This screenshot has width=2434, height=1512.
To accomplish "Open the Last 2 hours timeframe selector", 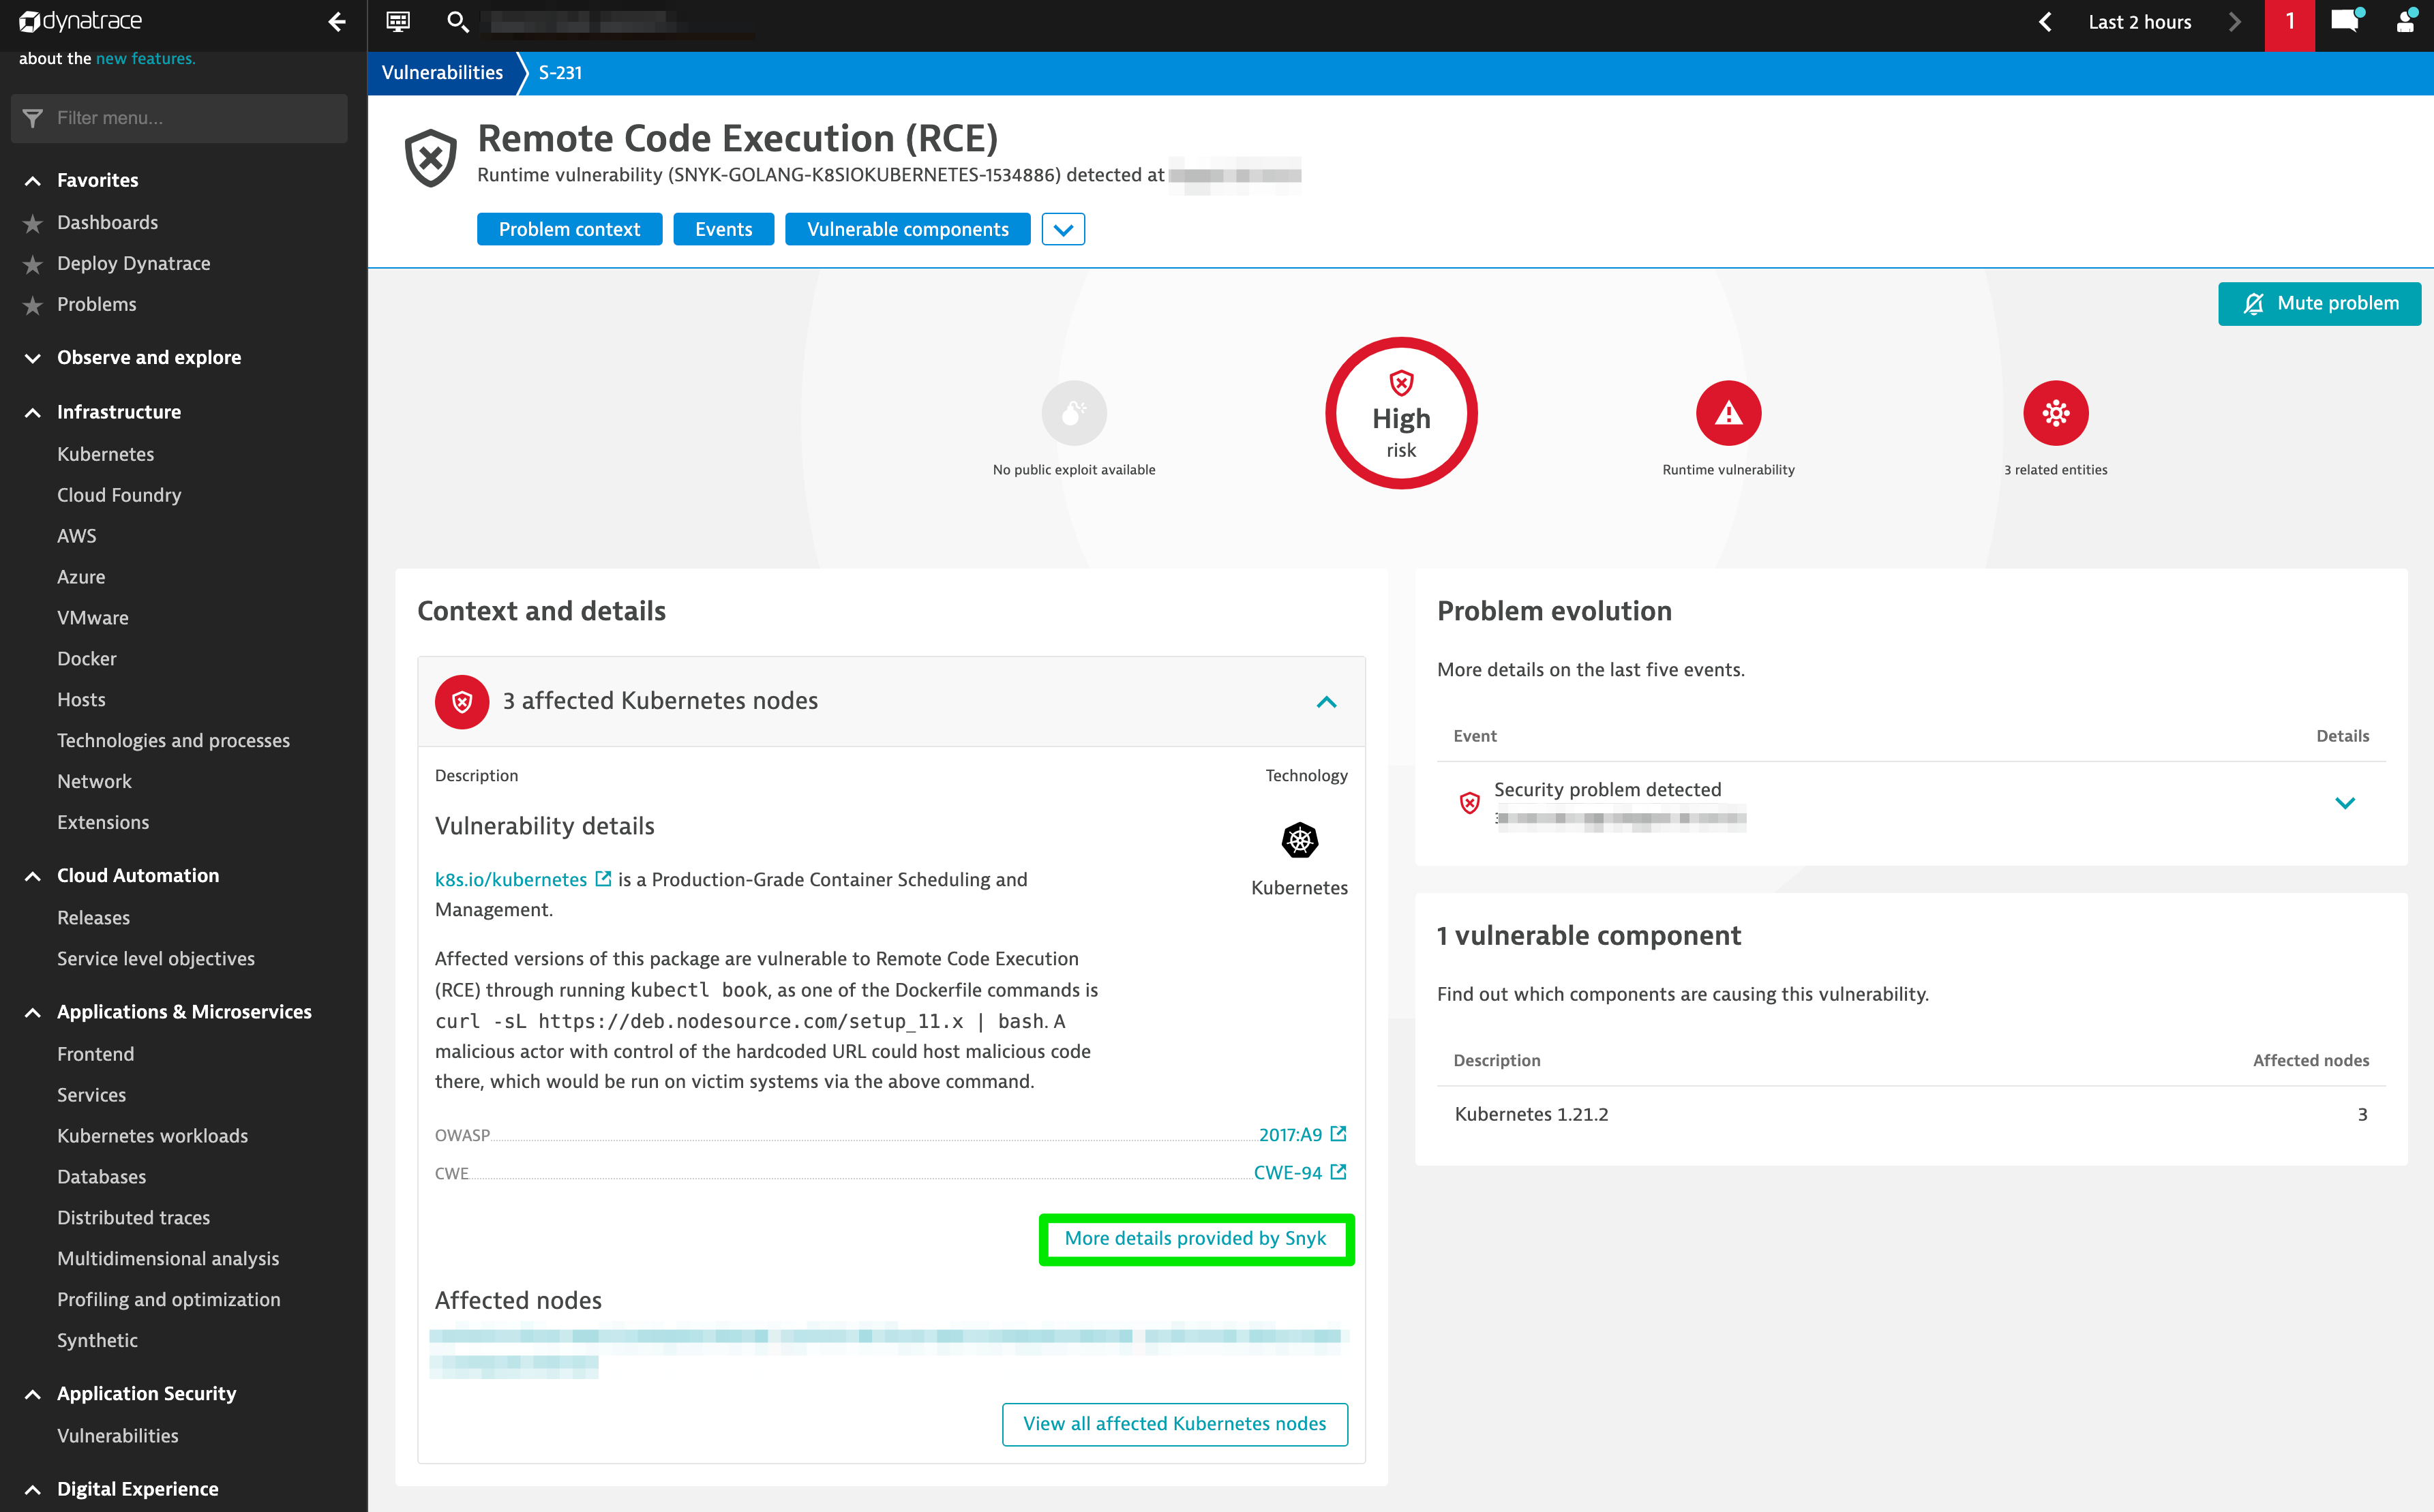I will pos(2140,21).
